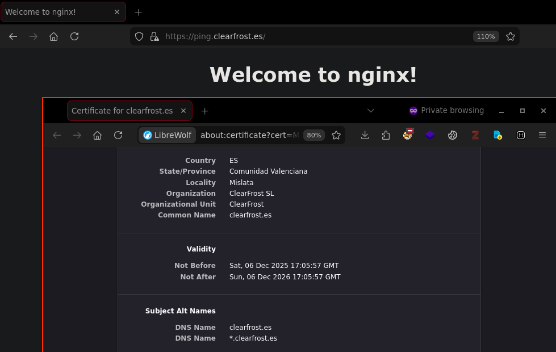Expand the list all tabs chevron

(371, 111)
